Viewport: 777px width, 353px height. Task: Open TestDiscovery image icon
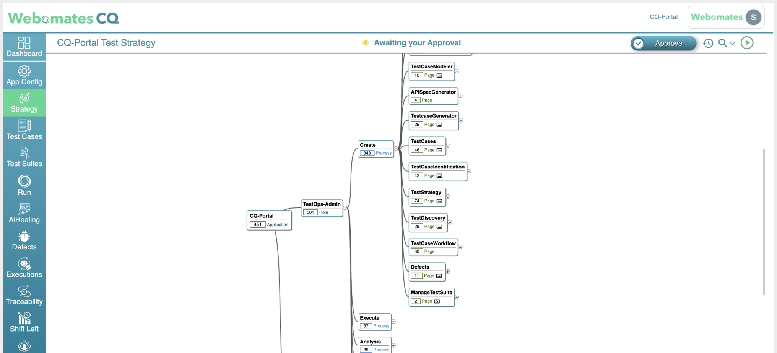tap(439, 227)
